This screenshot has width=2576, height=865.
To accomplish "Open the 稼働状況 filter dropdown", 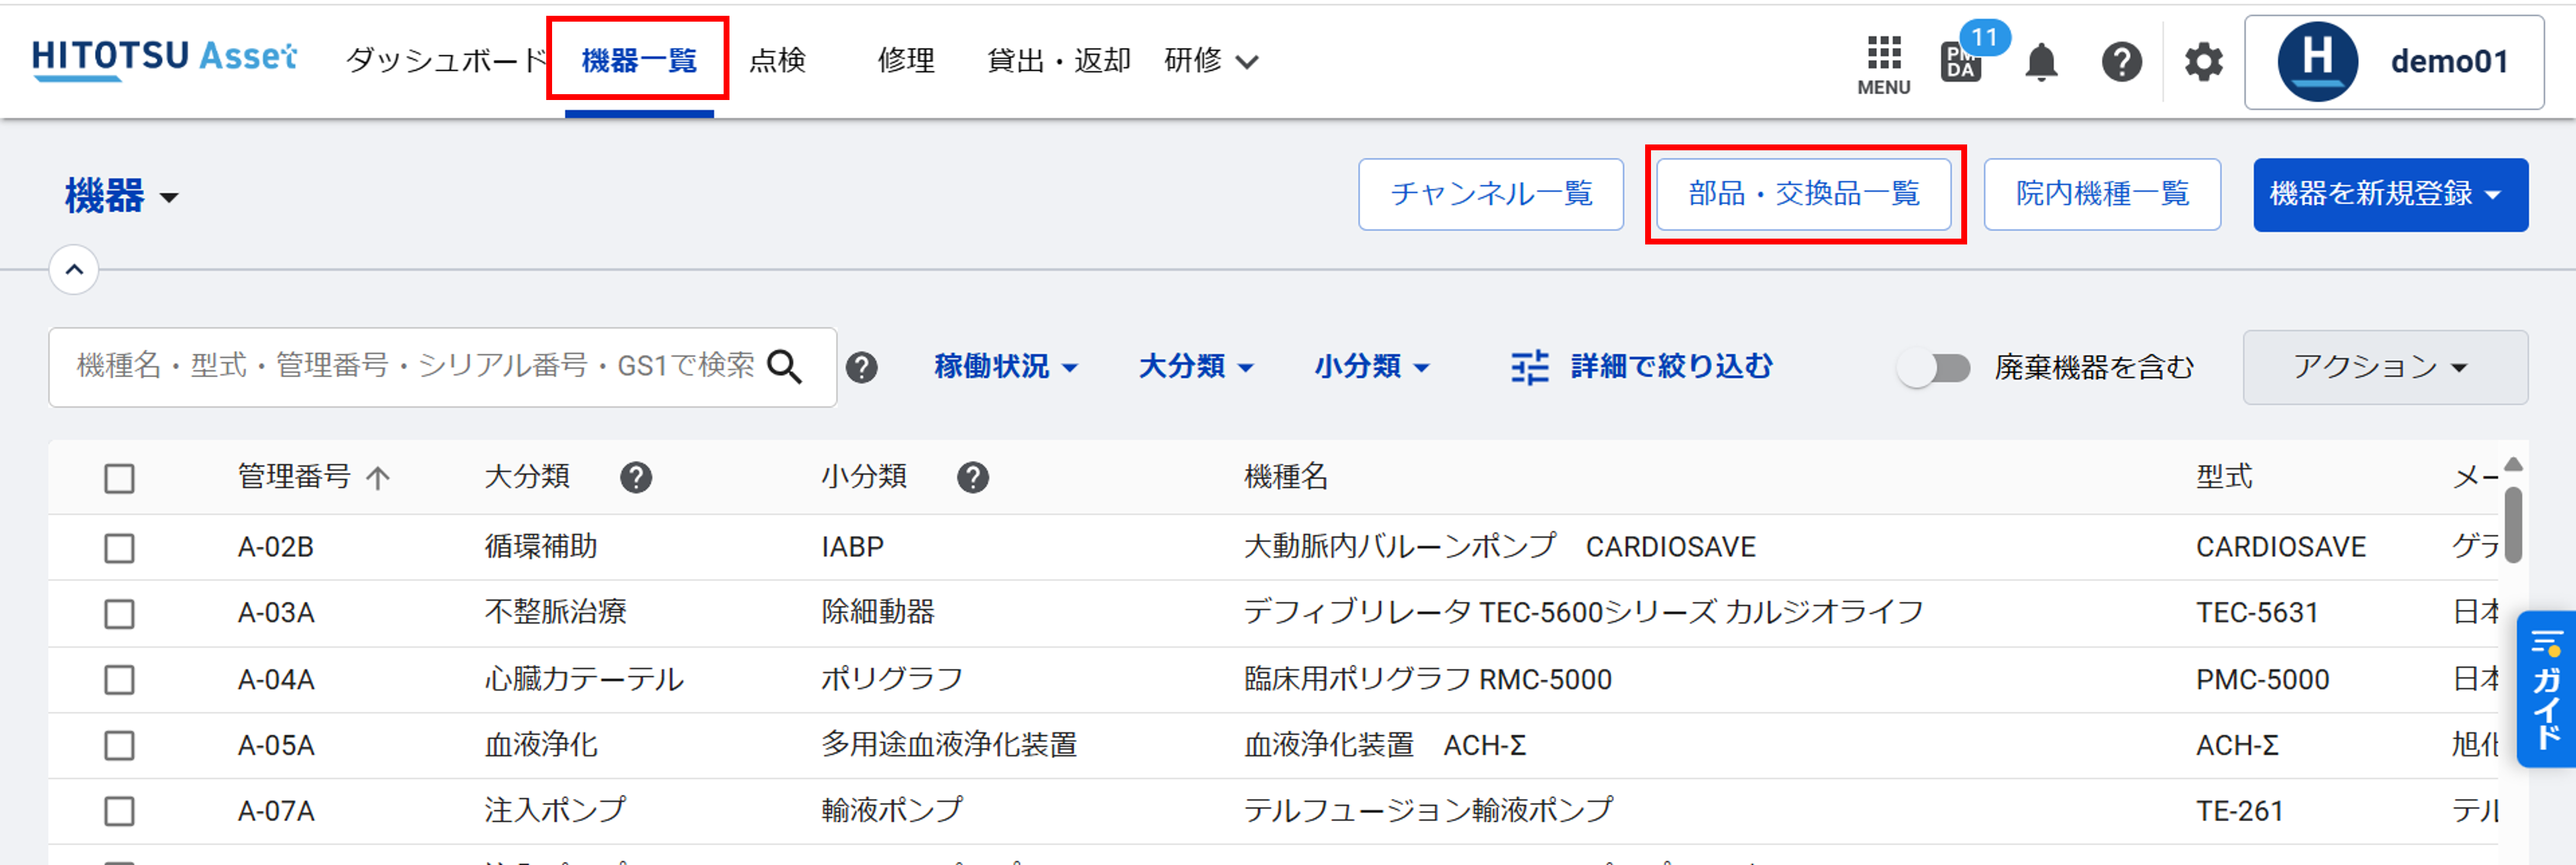I will click(1006, 367).
